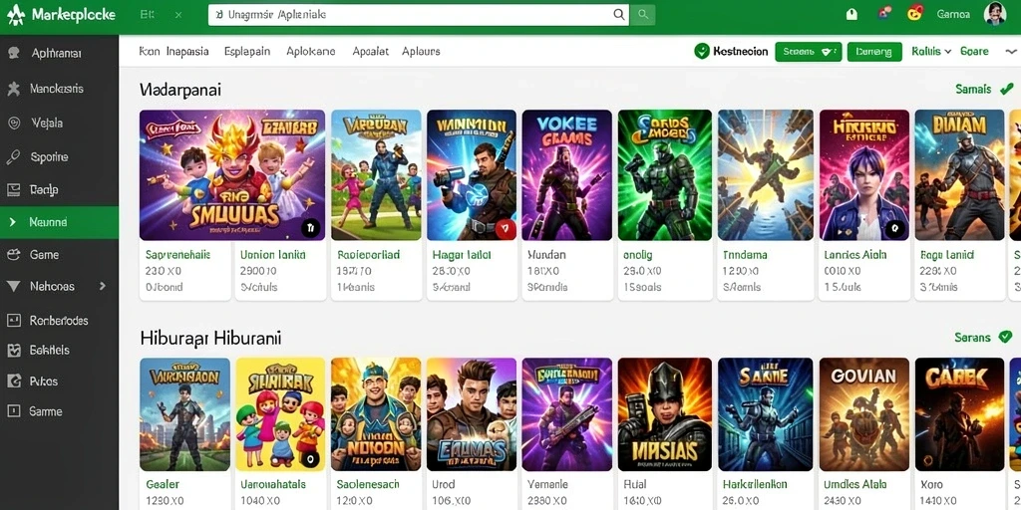
Task: Toggle the checkmark next to Samals
Action: pos(1006,89)
